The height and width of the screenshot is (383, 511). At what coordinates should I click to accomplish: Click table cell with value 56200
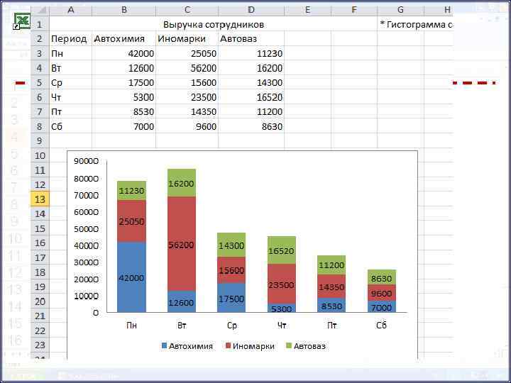[187, 68]
